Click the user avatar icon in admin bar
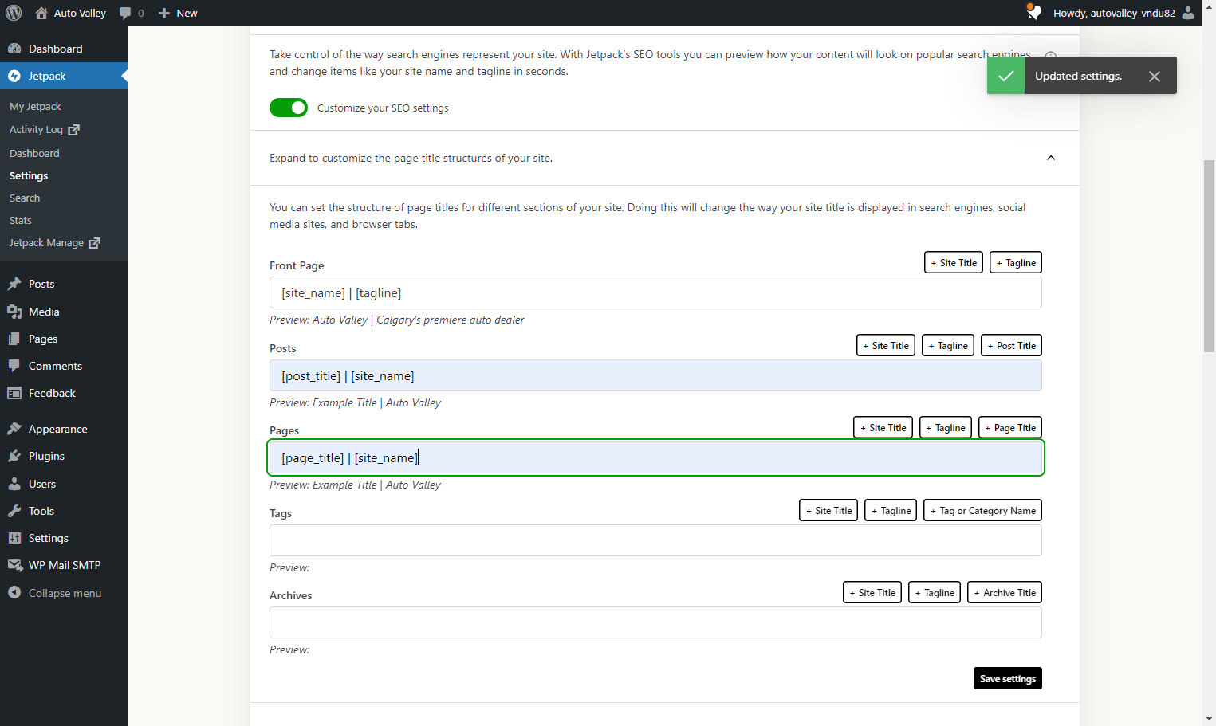Viewport: 1216px width, 726px height. coord(1188,13)
